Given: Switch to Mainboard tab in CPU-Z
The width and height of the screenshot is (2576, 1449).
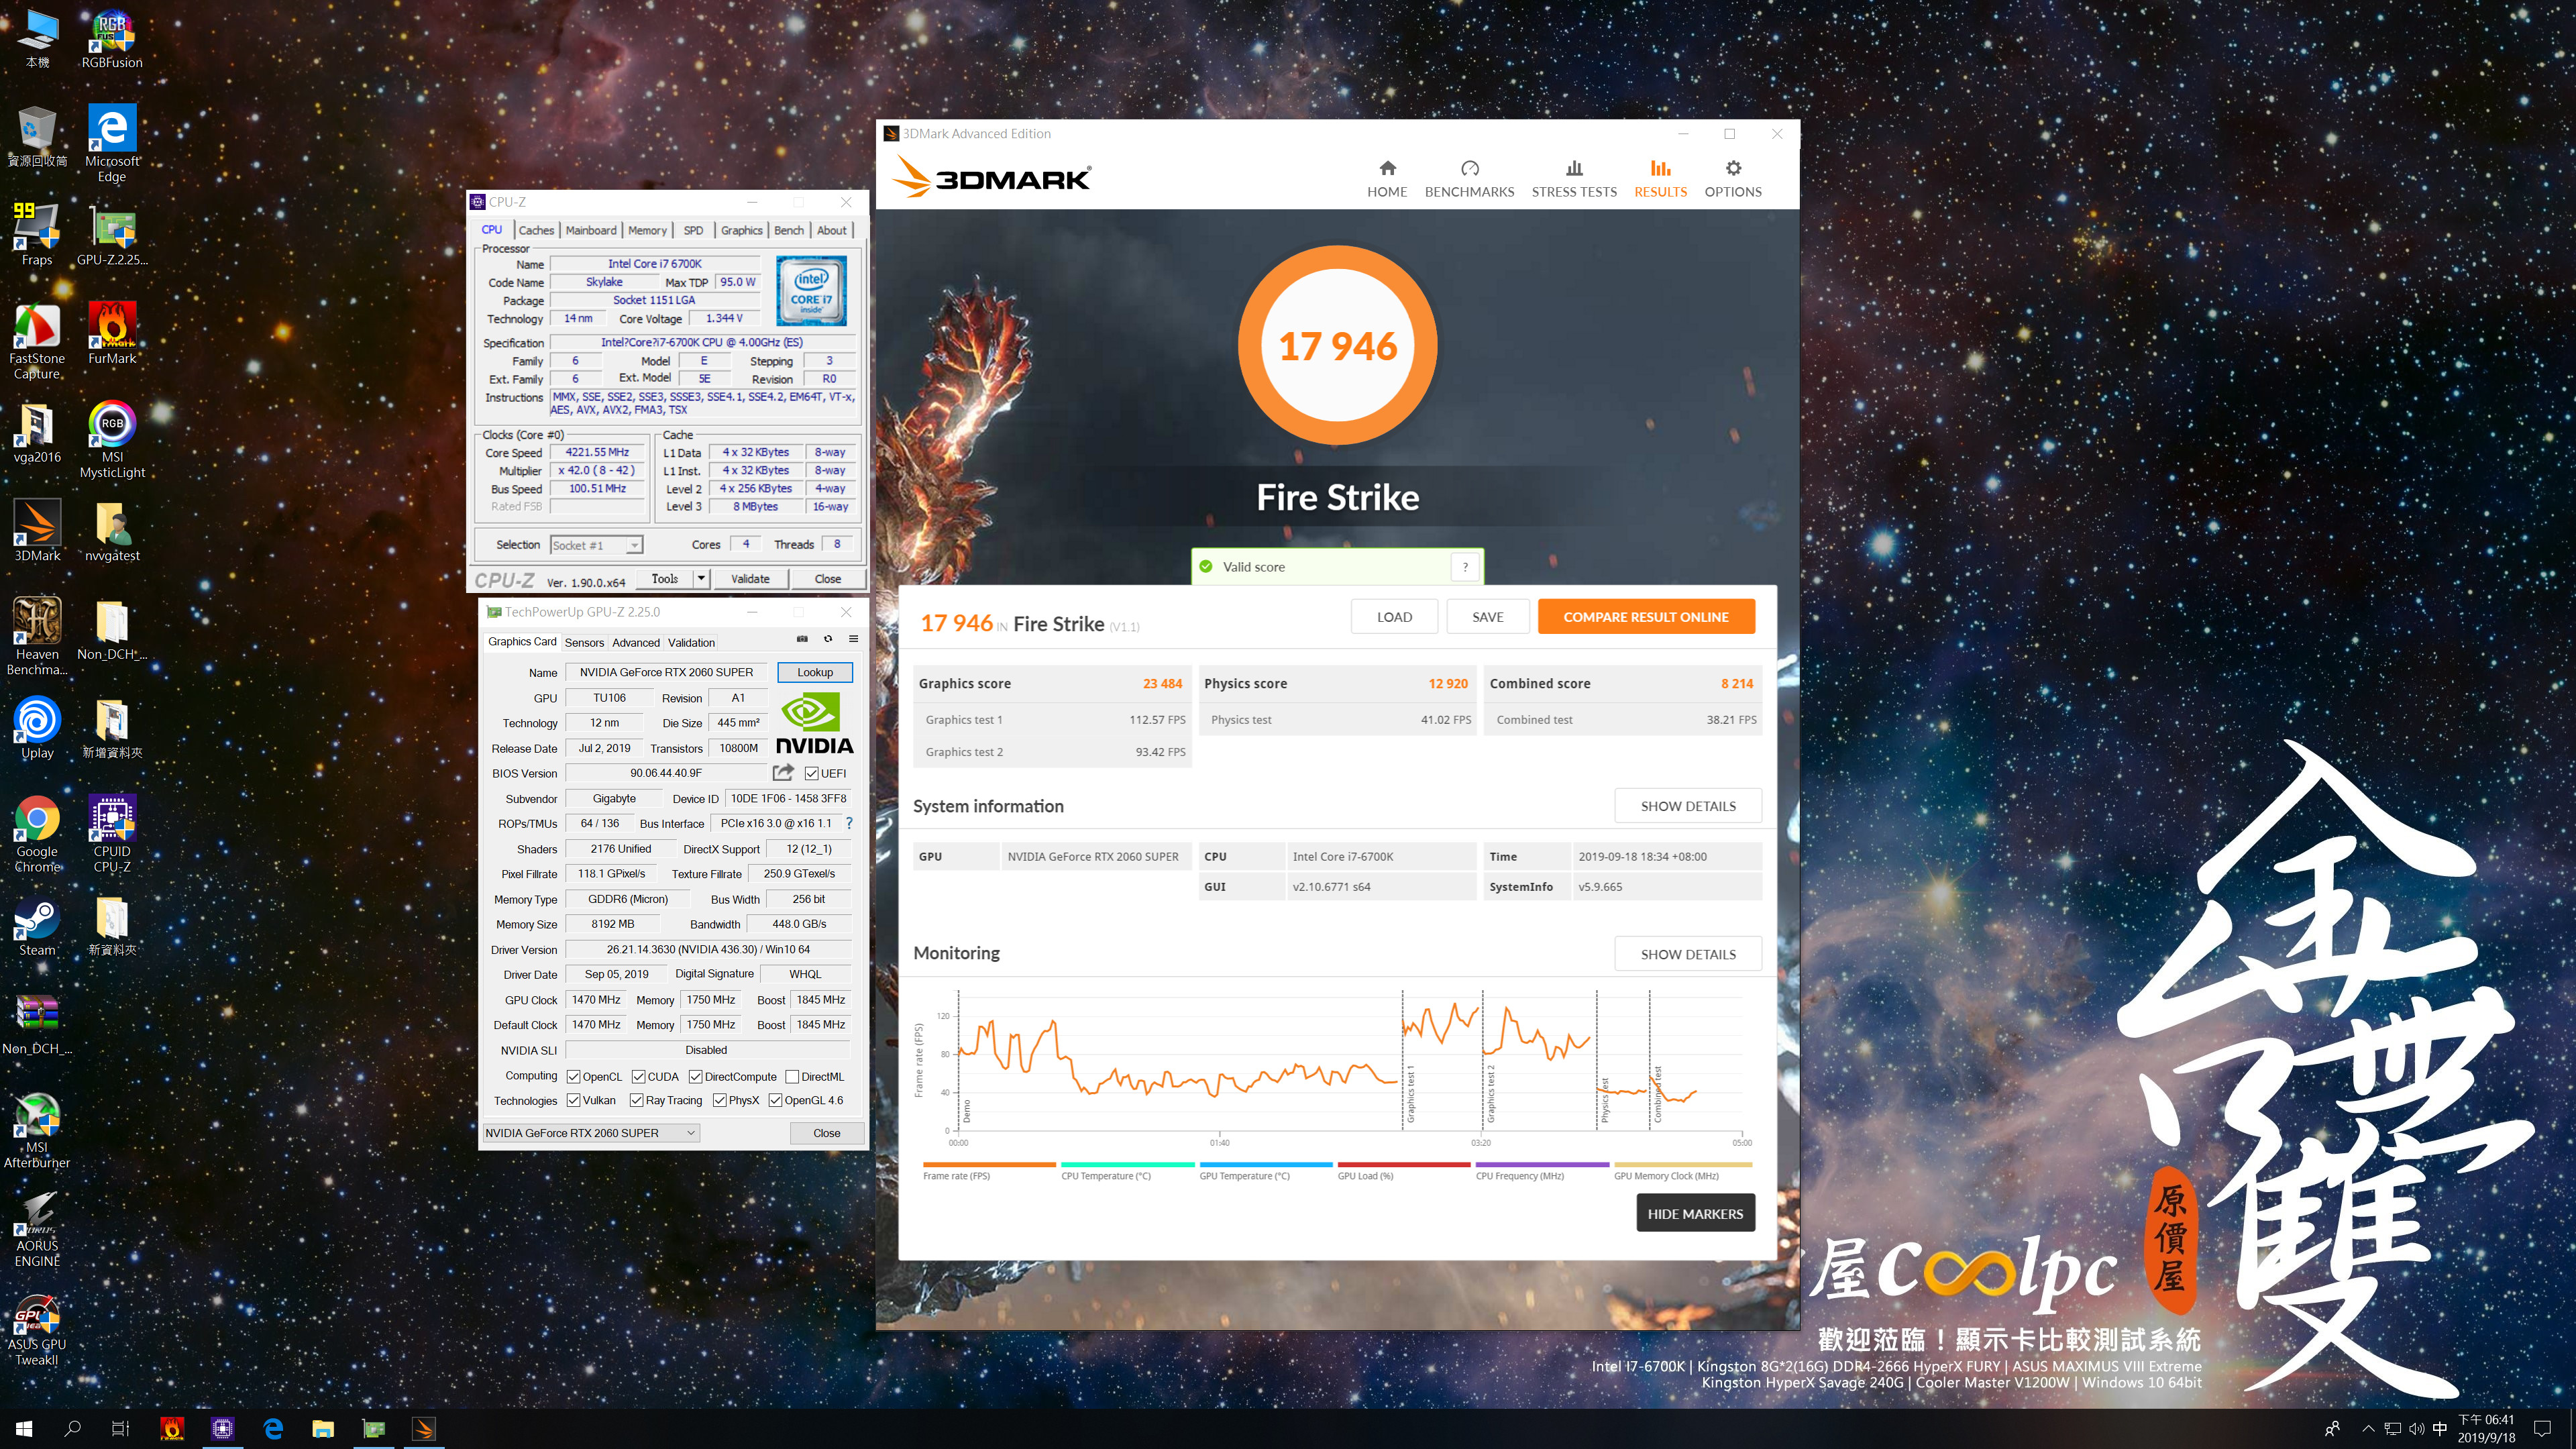Looking at the screenshot, I should [591, 230].
